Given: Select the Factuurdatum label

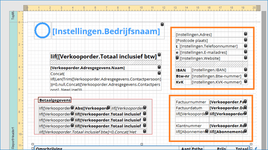Looking at the screenshot, I should [x=192, y=108].
